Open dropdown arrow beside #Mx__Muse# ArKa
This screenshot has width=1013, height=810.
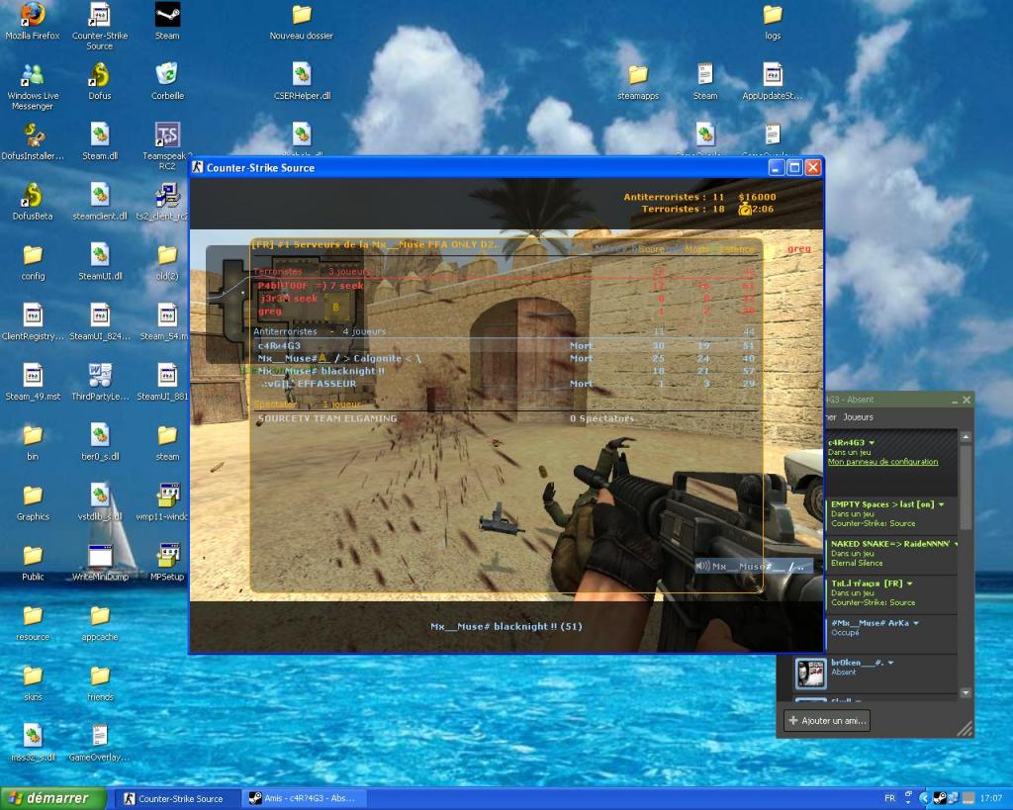916,623
